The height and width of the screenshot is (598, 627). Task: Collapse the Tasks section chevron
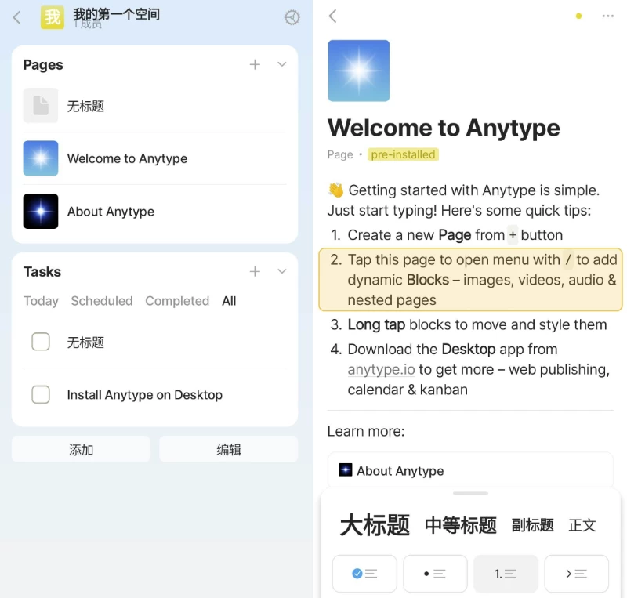282,271
